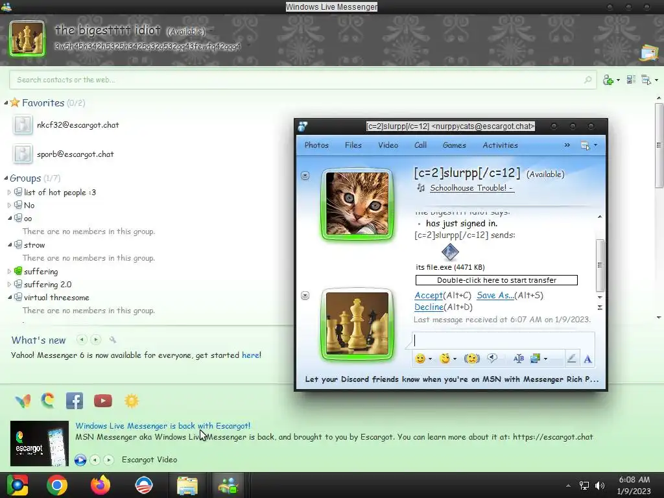
Task: Open Photos in chat window toolbar
Action: click(x=316, y=145)
